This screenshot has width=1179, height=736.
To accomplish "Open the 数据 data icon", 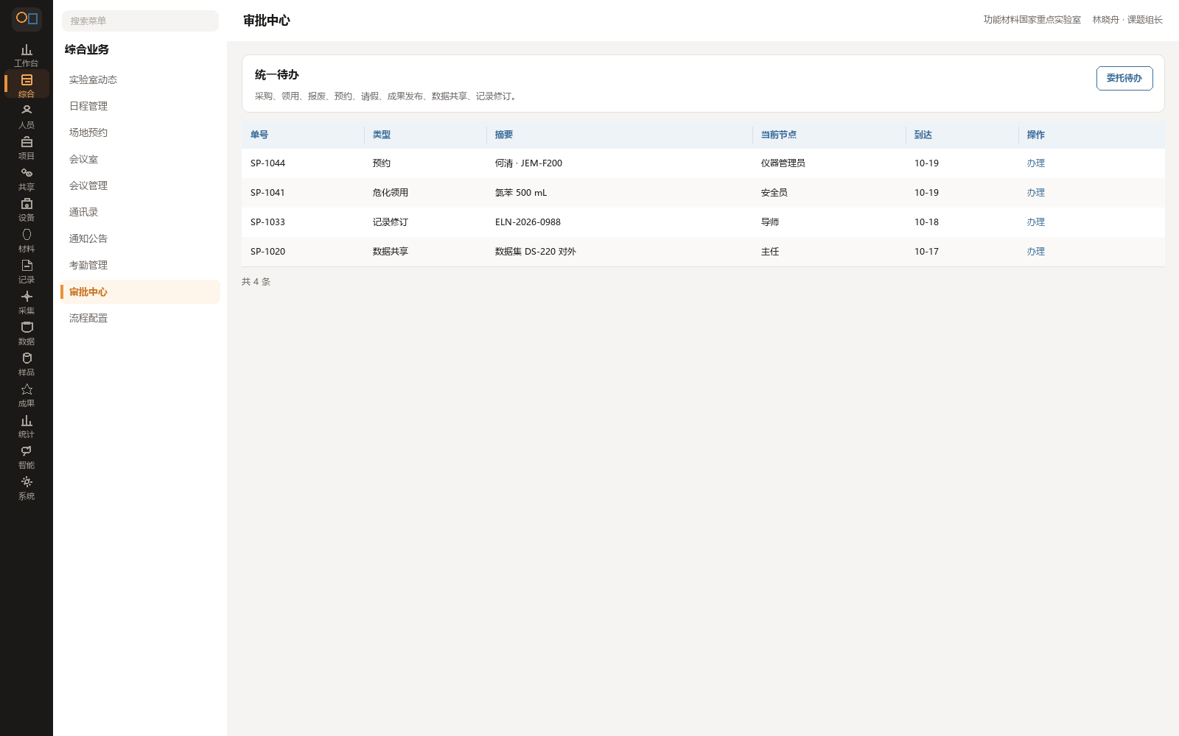I will (27, 333).
